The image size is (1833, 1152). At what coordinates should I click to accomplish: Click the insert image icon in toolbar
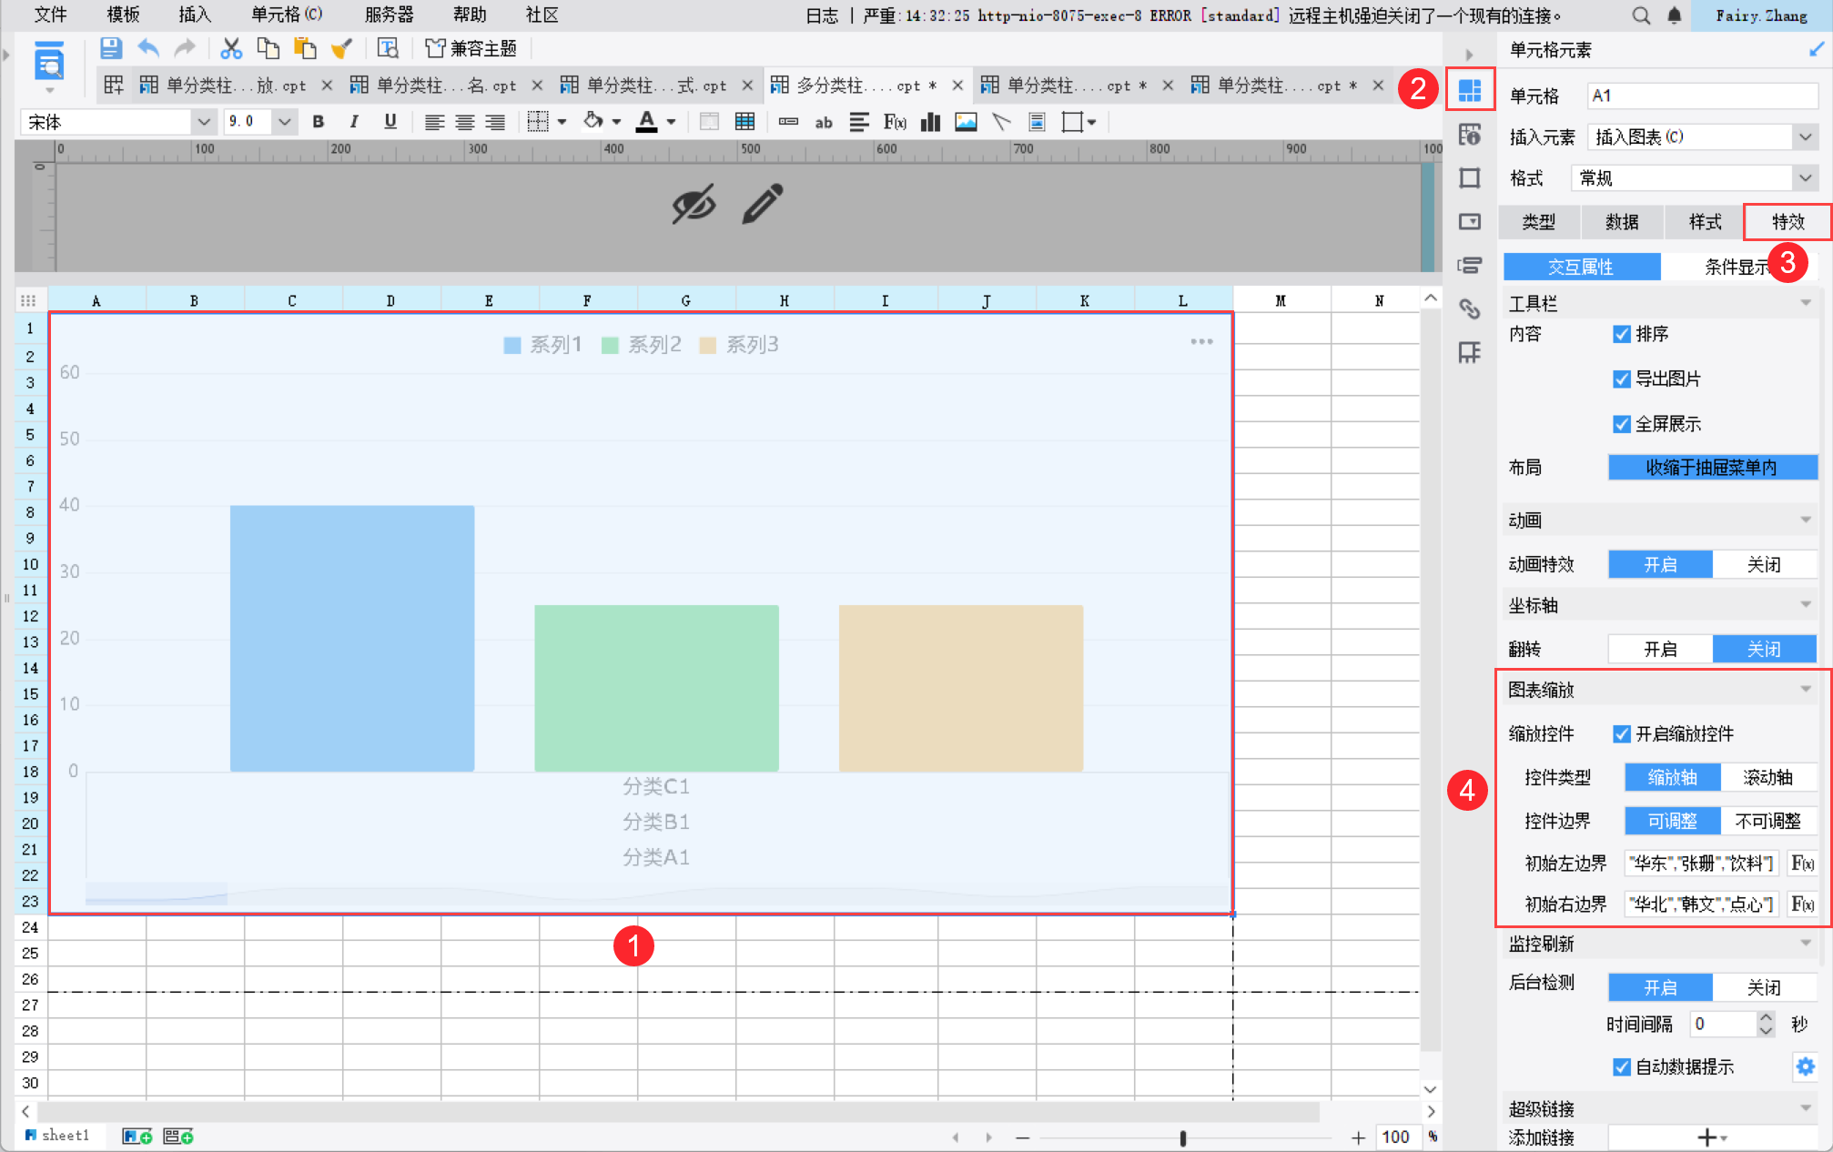[965, 122]
